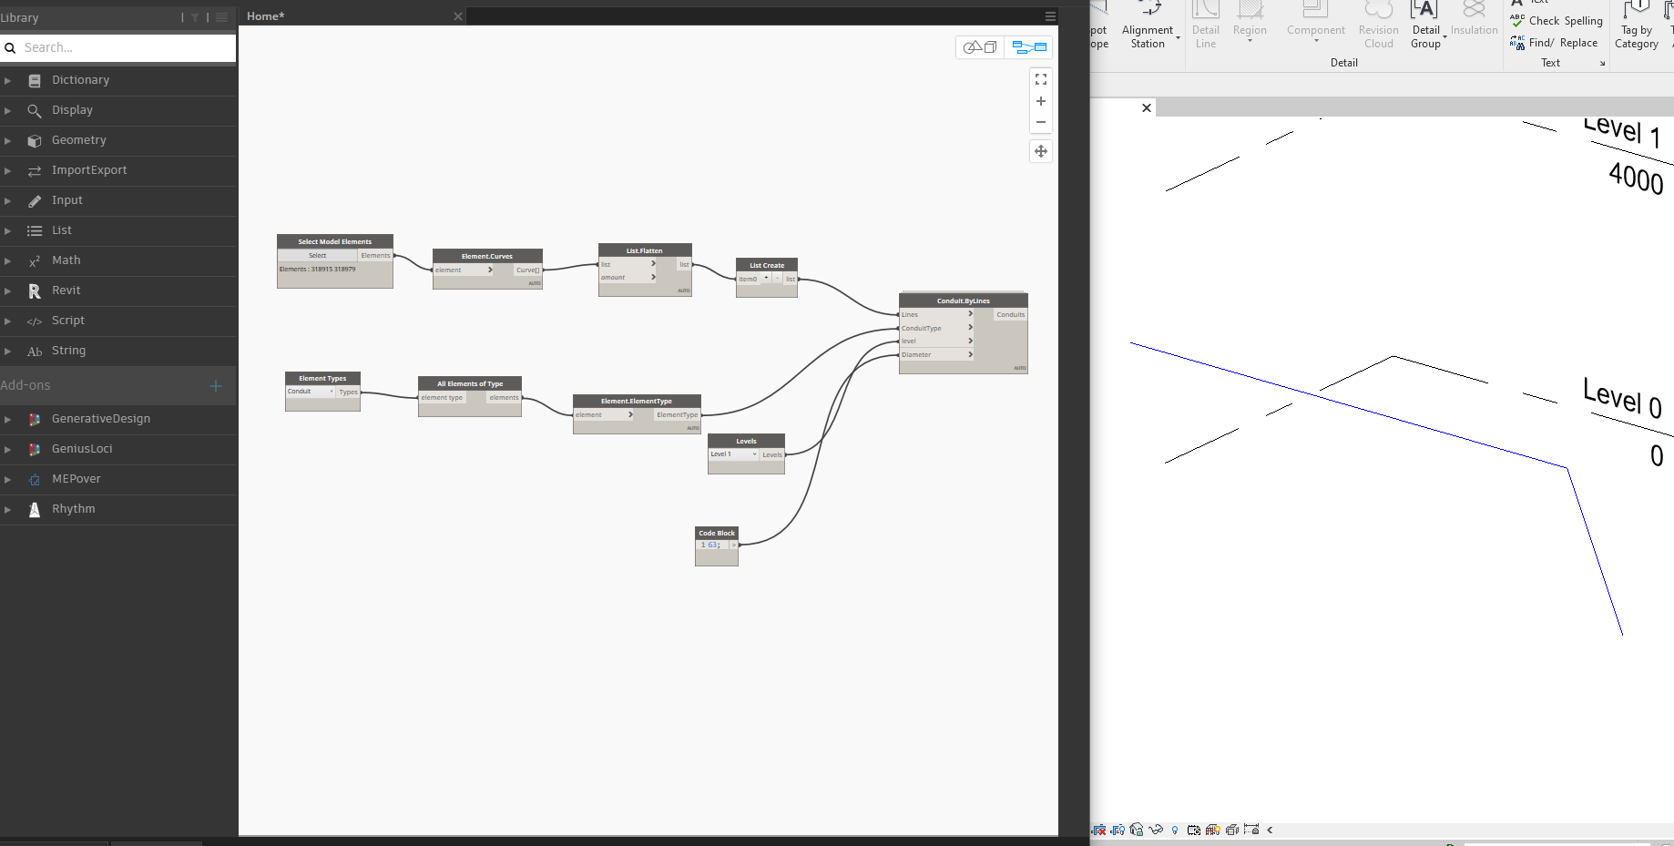Select the pan mode icon
This screenshot has width=1674, height=846.
point(1041,151)
